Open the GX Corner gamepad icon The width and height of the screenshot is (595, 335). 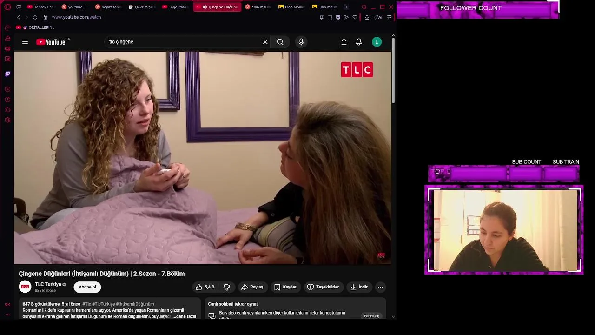click(x=19, y=7)
